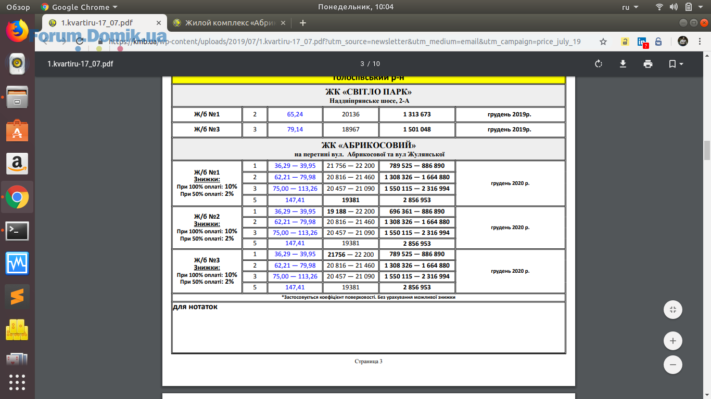Image resolution: width=711 pixels, height=399 pixels.
Task: Click the value 20136 cell
Action: (x=351, y=114)
